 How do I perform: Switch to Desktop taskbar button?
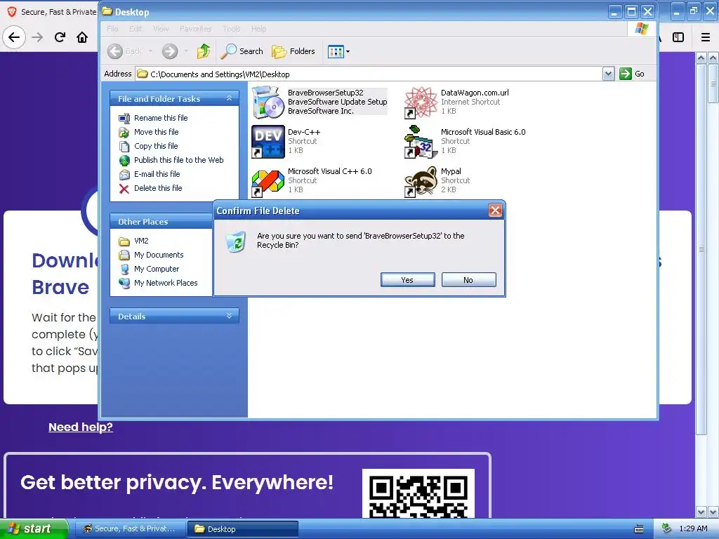[x=243, y=529]
